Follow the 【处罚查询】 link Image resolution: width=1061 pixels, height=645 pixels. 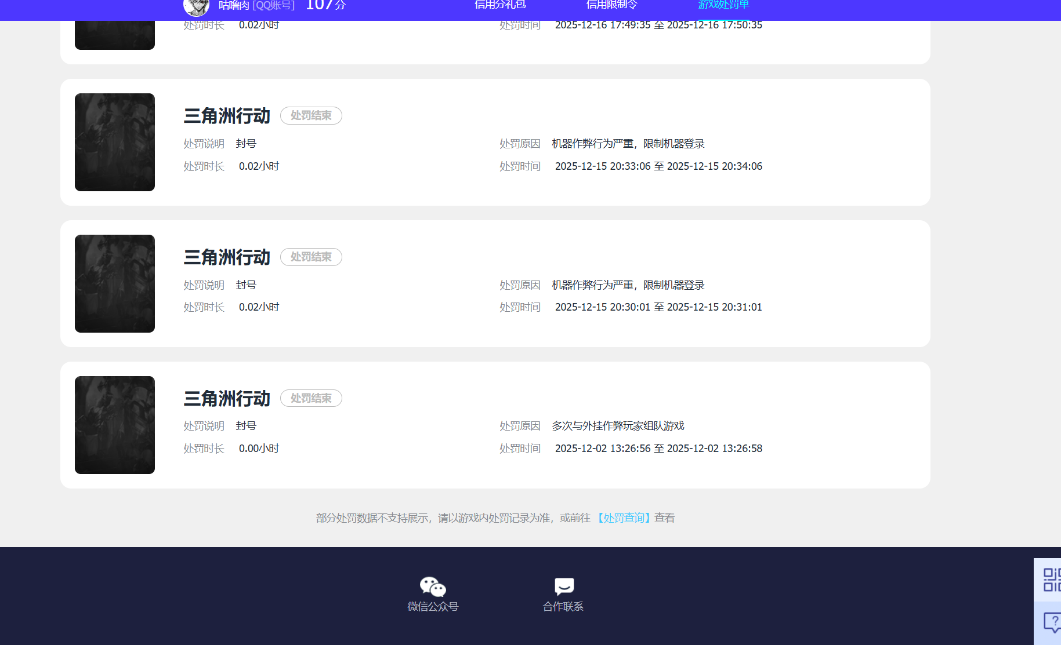coord(624,518)
